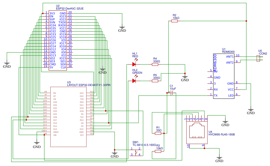Select the R1 33Ω resistor symbol
Screen dimensions: 270x166
[x=158, y=133]
